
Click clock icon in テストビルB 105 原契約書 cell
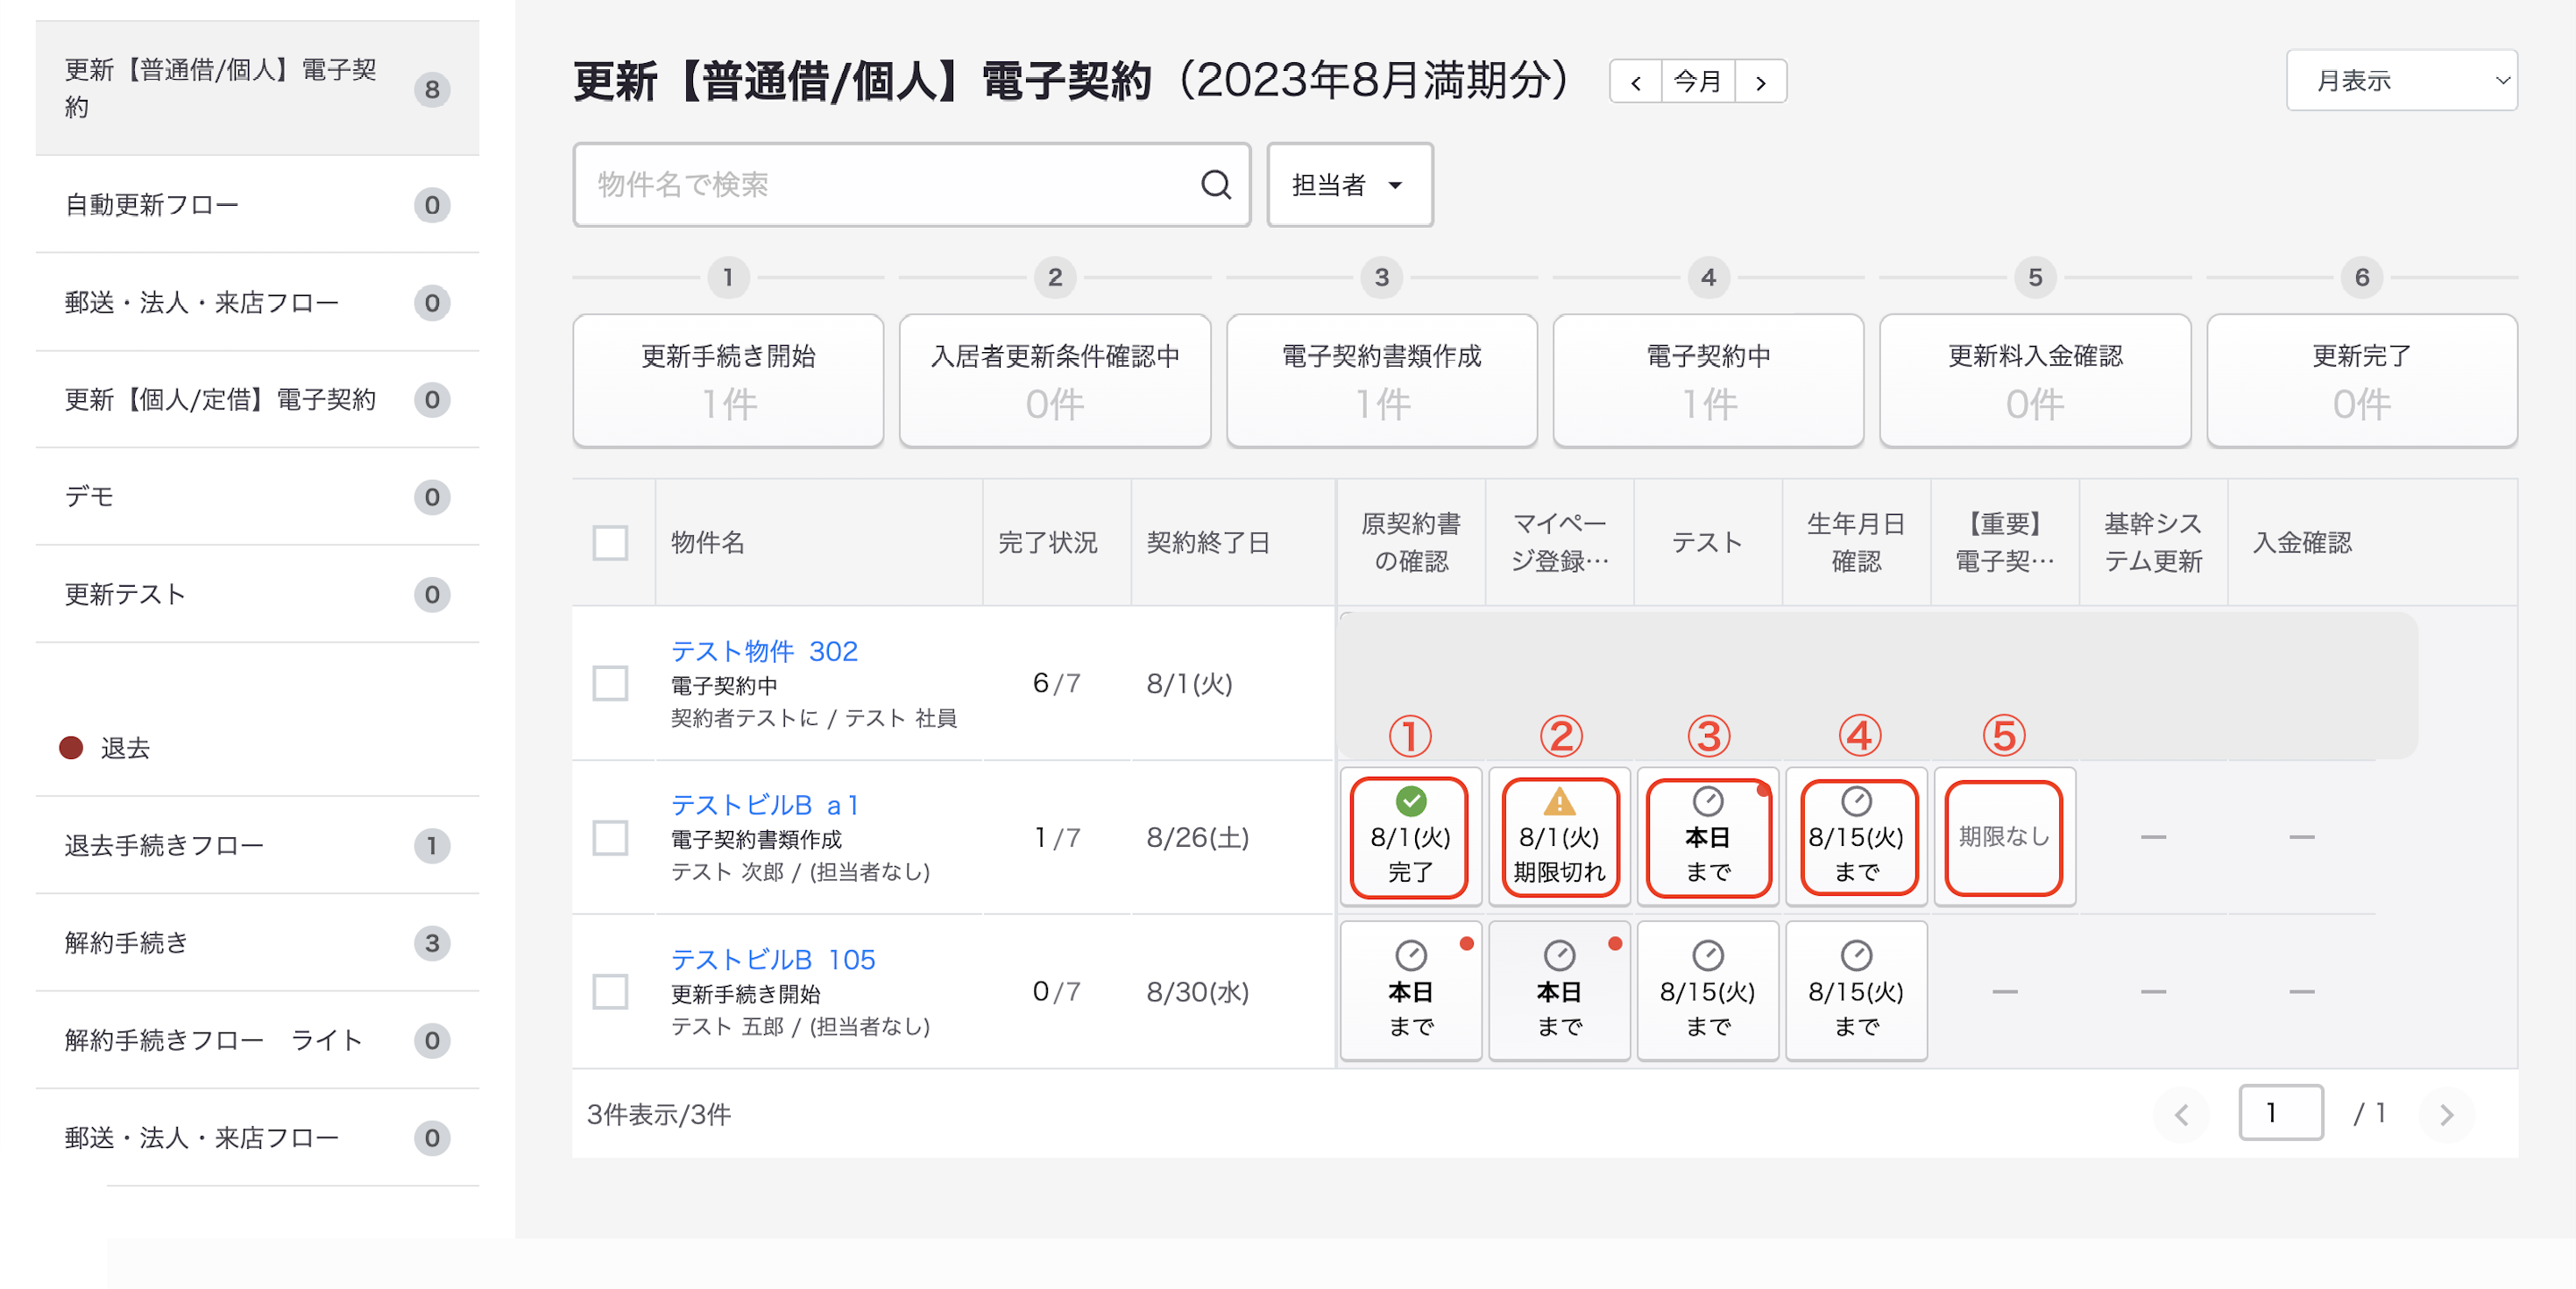pyautogui.click(x=1410, y=954)
